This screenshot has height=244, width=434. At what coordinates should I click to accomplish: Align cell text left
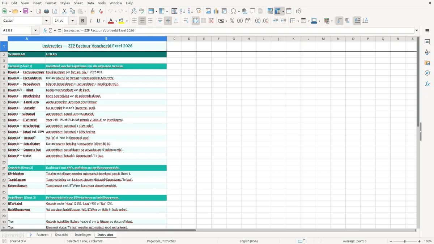pos(134,21)
